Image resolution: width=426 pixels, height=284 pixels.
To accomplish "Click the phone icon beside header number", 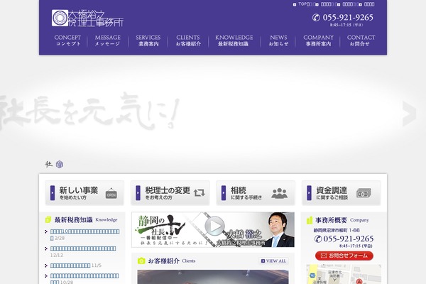I will pos(316,17).
